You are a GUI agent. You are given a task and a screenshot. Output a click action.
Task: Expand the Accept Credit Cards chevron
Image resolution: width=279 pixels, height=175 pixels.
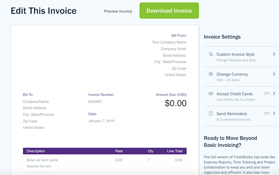pos(274,94)
